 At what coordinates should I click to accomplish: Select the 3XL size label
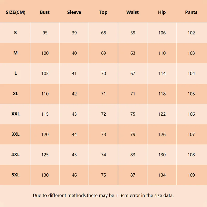[16, 134]
